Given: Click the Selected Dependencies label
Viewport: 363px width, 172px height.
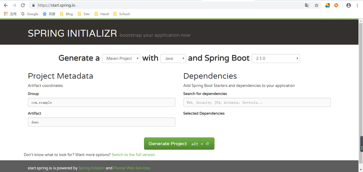Looking at the screenshot, I should (x=204, y=113).
